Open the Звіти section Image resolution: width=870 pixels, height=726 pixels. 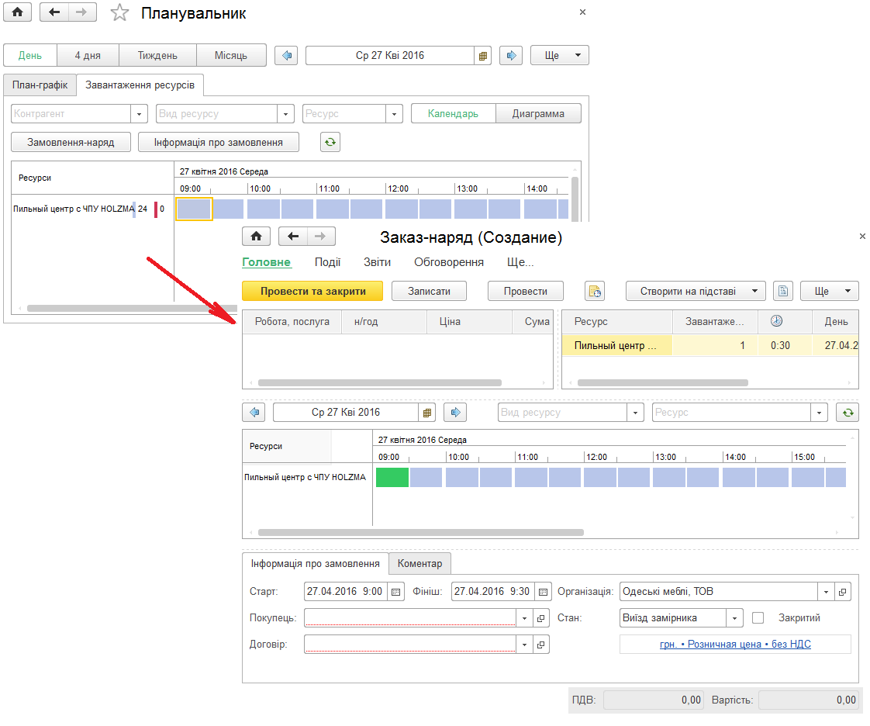[378, 262]
